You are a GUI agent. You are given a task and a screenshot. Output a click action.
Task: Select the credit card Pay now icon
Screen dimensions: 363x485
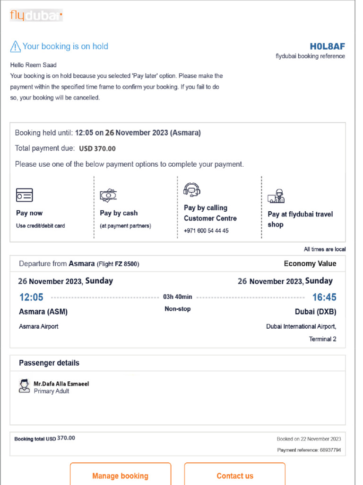25,195
